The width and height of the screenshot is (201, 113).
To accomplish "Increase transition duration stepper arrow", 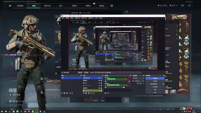I will 143,80.
